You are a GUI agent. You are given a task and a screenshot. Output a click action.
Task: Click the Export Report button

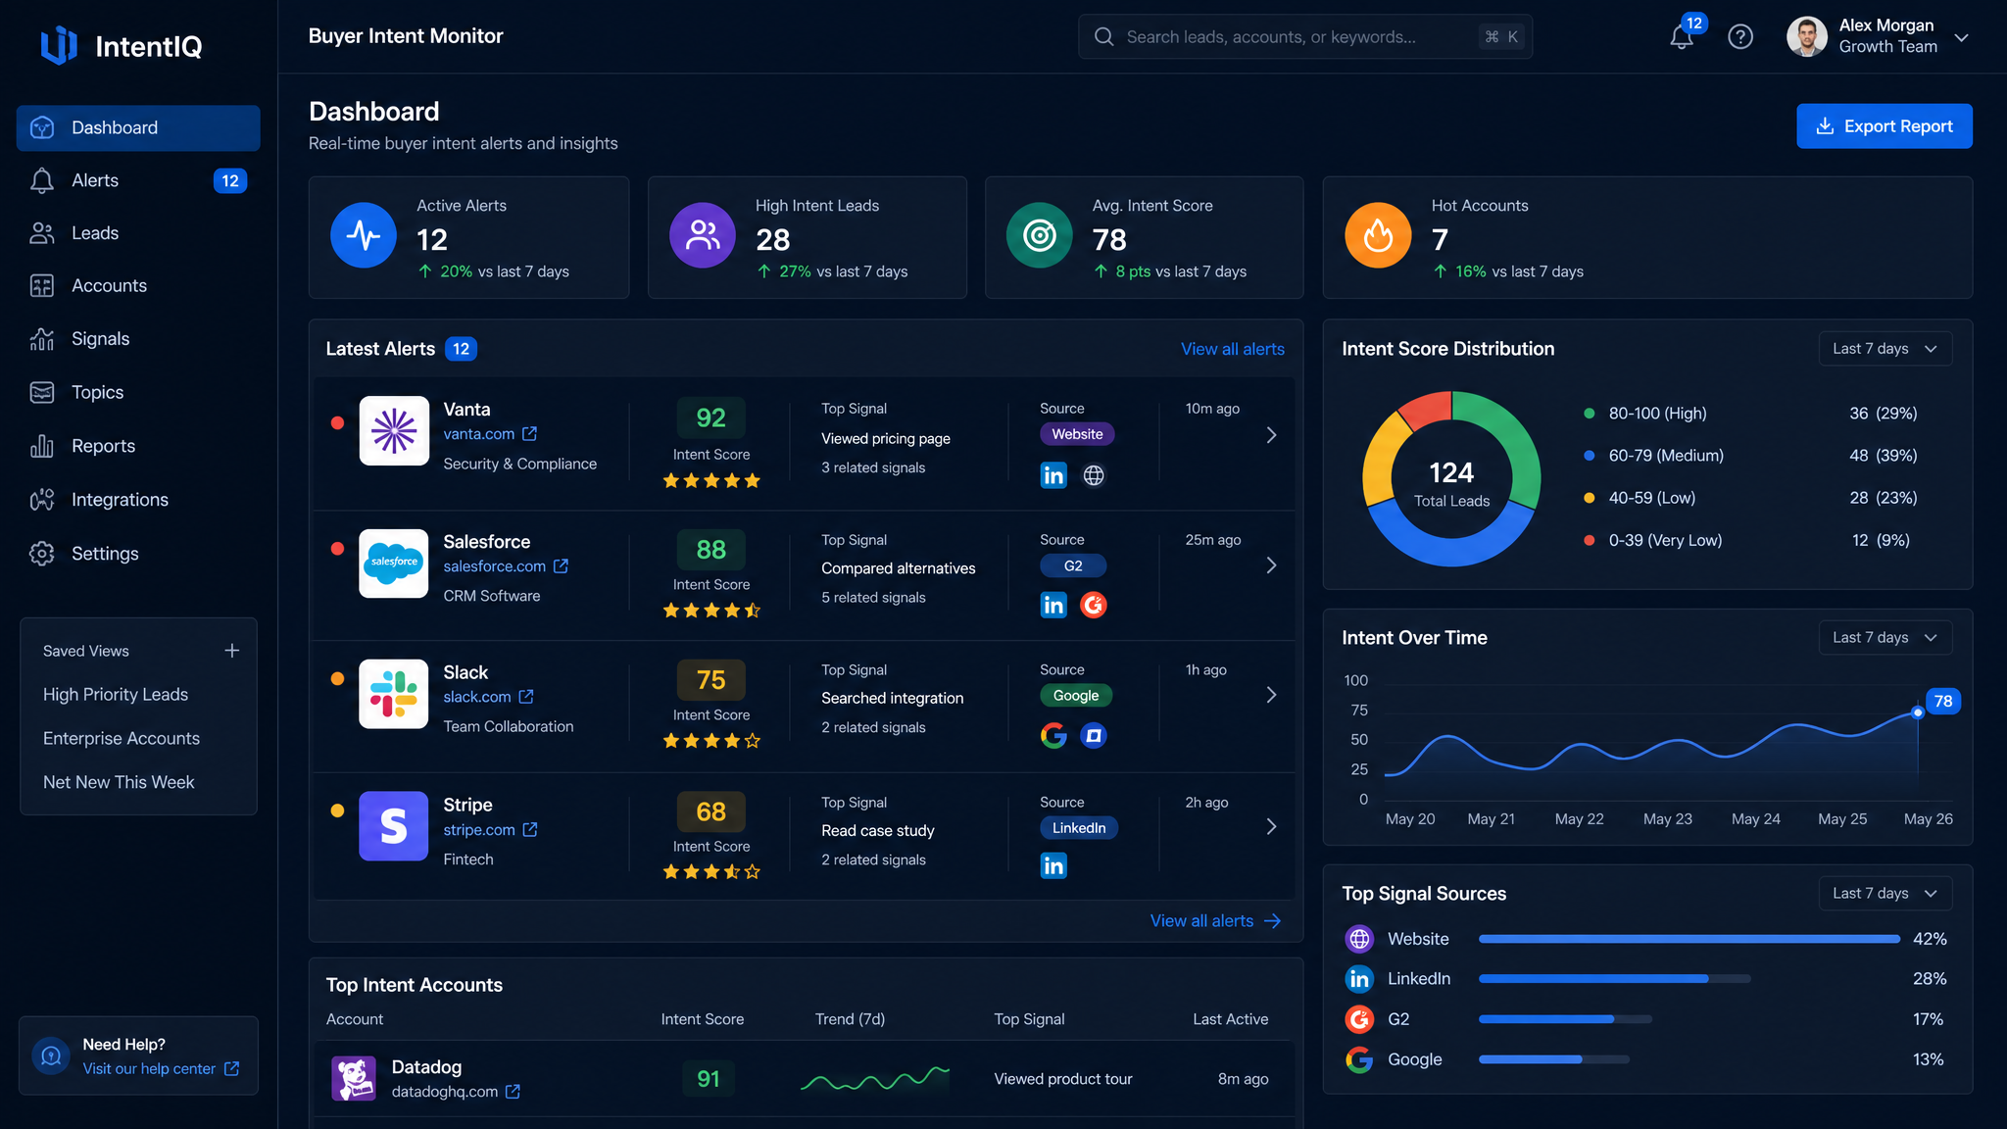tap(1884, 126)
